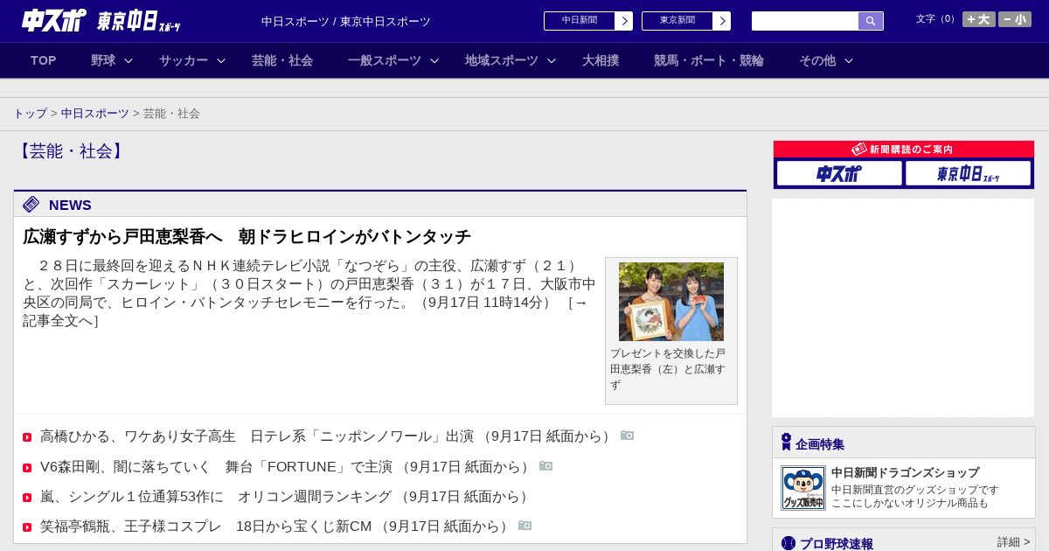1049x551 pixels.
Task: Open the 詳細 > link for プロ野球速報
Action: pyautogui.click(x=1014, y=542)
